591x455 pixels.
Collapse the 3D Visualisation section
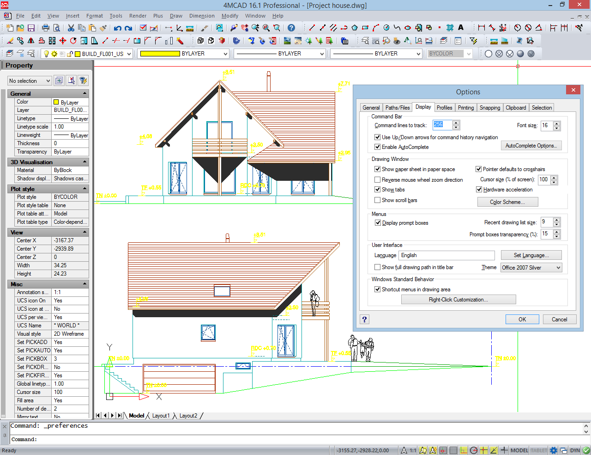[84, 162]
